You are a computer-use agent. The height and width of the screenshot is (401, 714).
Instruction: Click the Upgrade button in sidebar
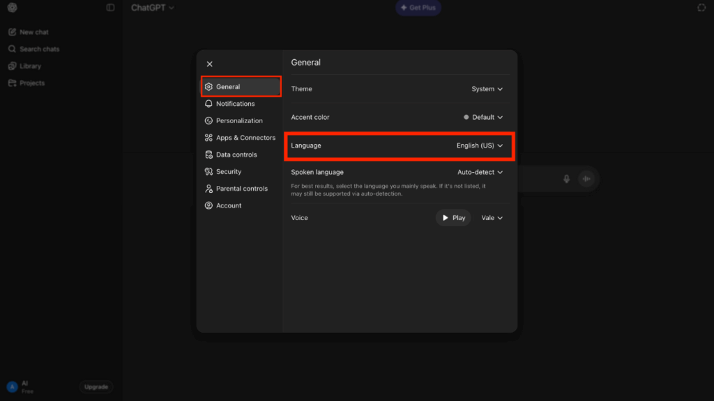(96, 386)
